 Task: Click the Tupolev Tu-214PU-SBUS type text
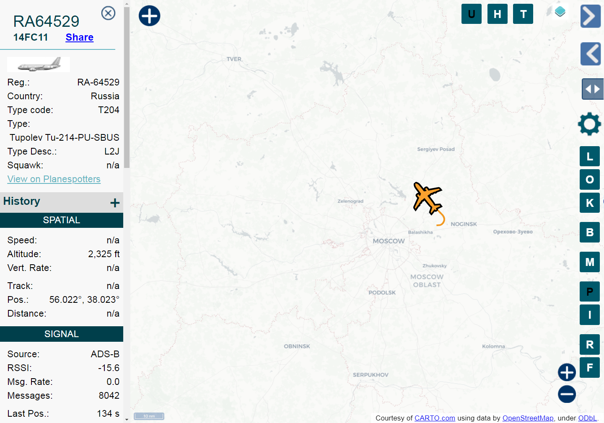point(65,137)
